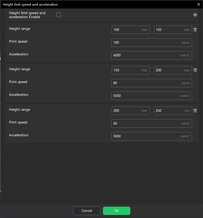Click the acceleration field showing 5500
Screen dimensions: 203x218
[x=146, y=96]
